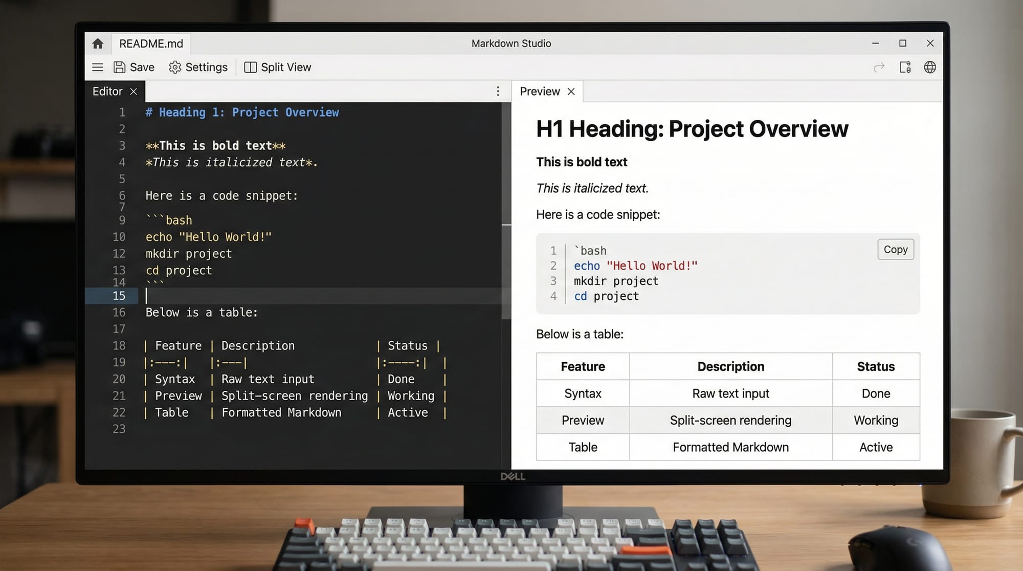Image resolution: width=1023 pixels, height=571 pixels.
Task: Switch to the README.md document tab
Action: (x=151, y=43)
